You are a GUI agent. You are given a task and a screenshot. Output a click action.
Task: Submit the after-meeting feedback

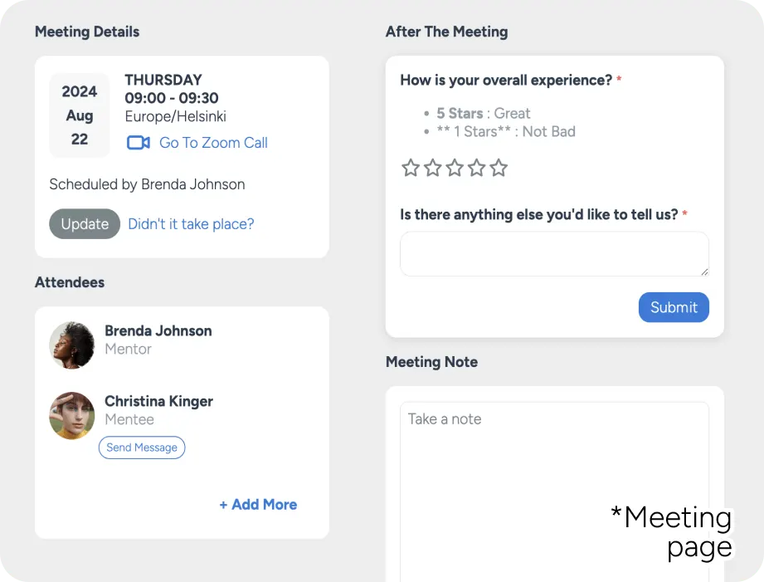[x=674, y=307]
